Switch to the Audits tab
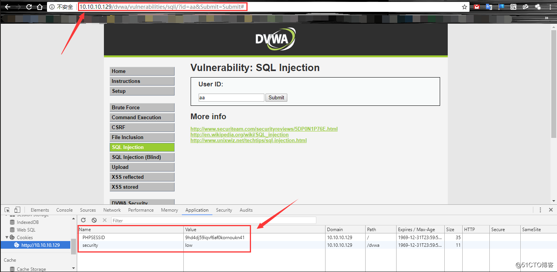Image resolution: width=557 pixels, height=272 pixels. [x=246, y=210]
